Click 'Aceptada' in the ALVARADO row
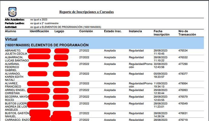Screen dimensions: 209x121 (110, 74)
